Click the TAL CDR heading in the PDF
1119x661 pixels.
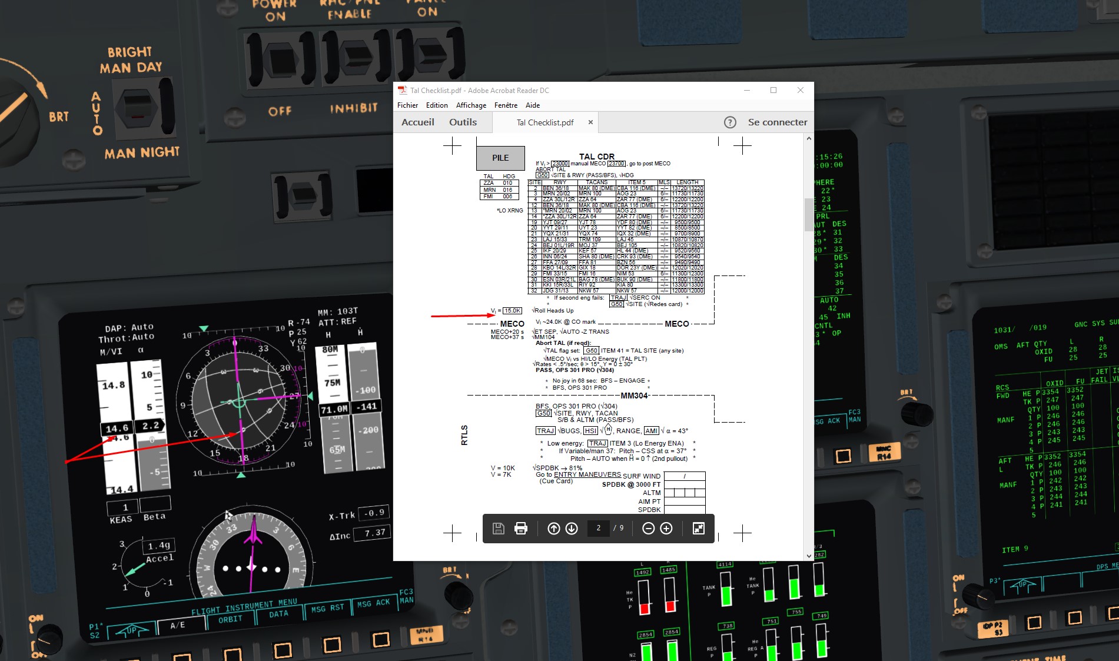596,157
